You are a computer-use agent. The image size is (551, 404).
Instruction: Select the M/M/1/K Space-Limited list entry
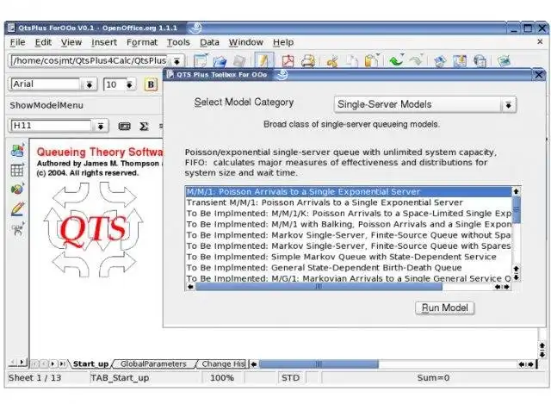[x=349, y=214]
